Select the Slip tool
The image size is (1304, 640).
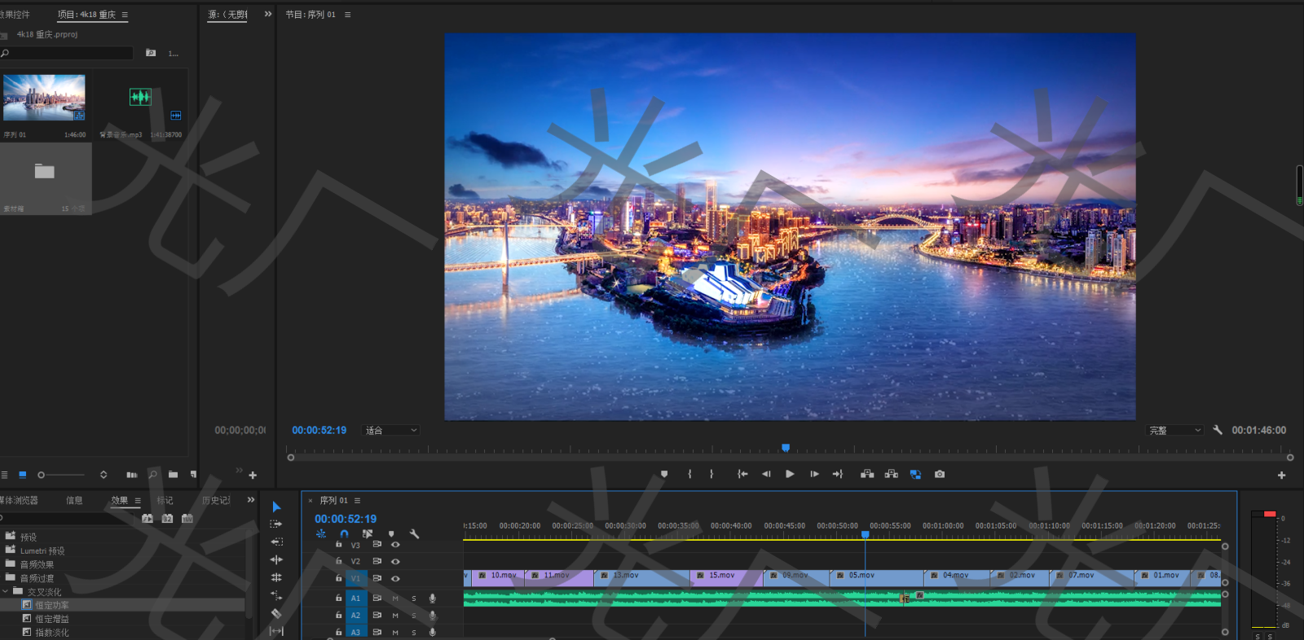(x=276, y=631)
